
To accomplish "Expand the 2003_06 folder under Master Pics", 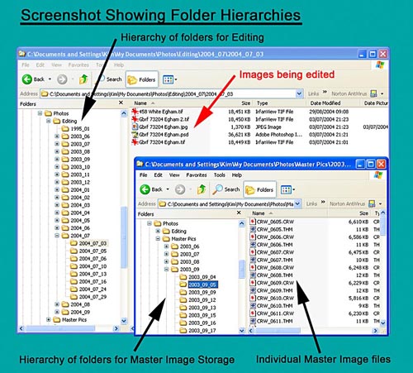I will (166, 246).
